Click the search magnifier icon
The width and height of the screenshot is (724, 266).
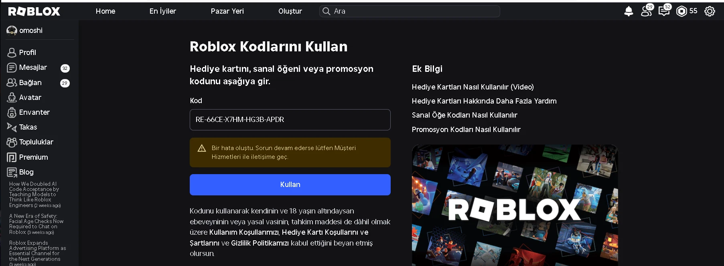pyautogui.click(x=327, y=11)
